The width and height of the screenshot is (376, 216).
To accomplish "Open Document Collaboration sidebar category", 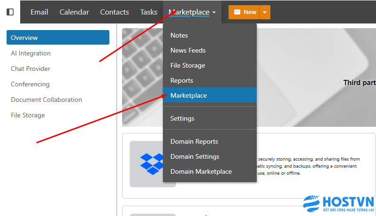I will [x=46, y=100].
